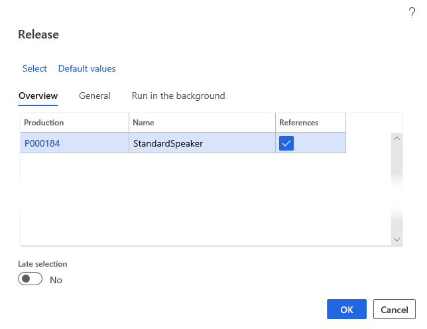Uncheck the References checkbox for P000184

tap(286, 143)
